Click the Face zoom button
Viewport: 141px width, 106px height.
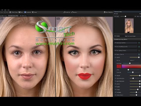pyautogui.click(x=138, y=16)
